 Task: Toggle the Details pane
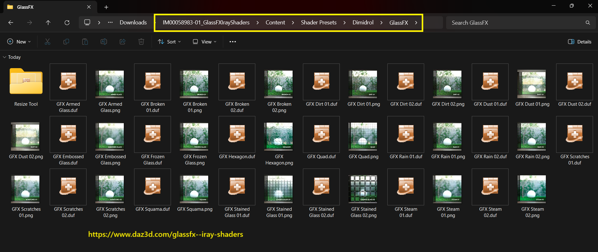(580, 42)
